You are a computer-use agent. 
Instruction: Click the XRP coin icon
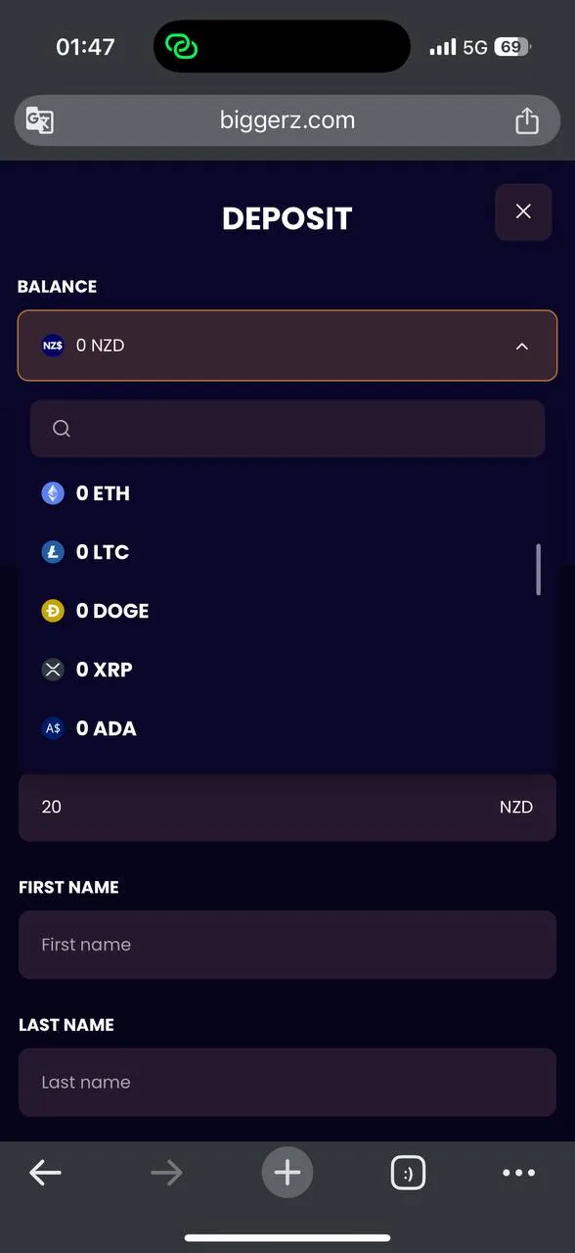tap(53, 670)
